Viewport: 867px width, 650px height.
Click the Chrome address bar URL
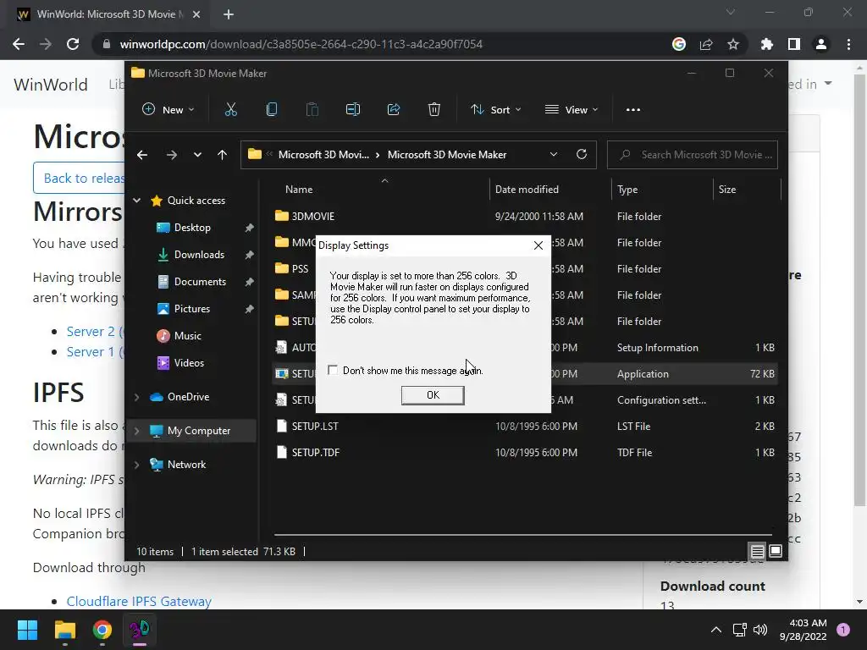[x=301, y=44]
